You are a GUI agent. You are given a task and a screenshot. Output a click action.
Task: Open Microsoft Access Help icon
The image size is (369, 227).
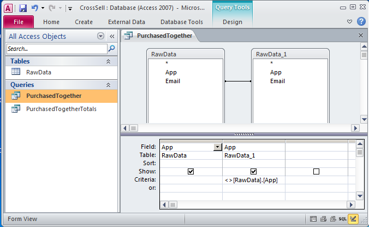tap(361, 22)
